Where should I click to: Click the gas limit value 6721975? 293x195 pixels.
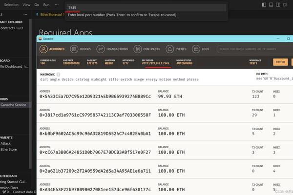click(92, 63)
